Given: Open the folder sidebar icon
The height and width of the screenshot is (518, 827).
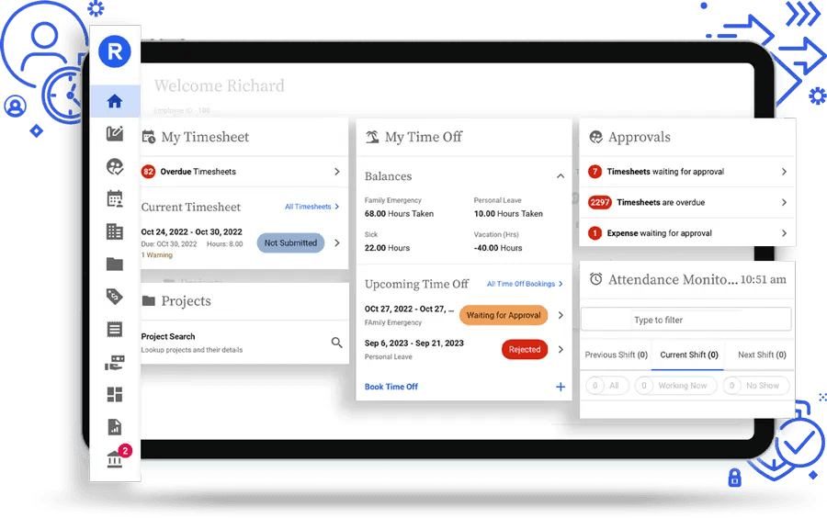Looking at the screenshot, I should tap(115, 264).
